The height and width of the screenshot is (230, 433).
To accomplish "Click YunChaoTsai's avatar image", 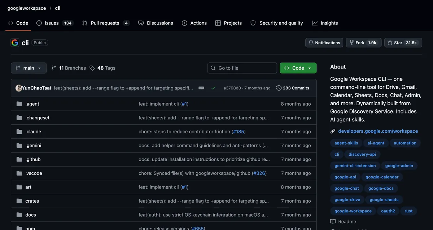I will pos(19,88).
